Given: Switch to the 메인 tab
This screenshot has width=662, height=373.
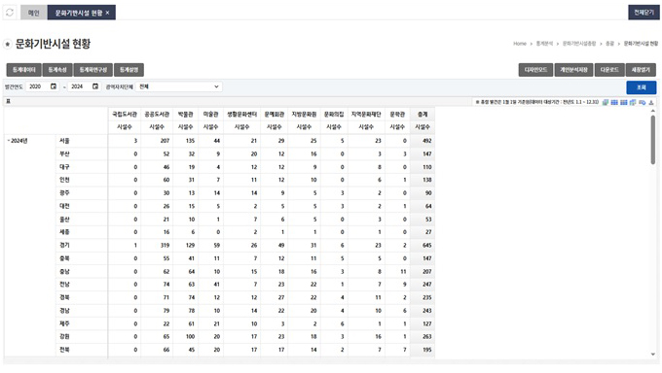Looking at the screenshot, I should [x=33, y=13].
